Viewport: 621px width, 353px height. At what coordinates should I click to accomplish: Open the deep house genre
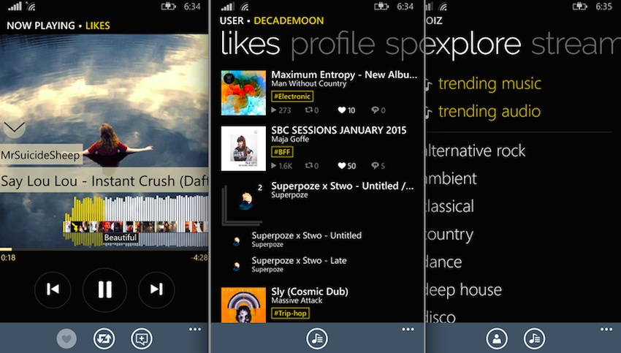point(463,290)
